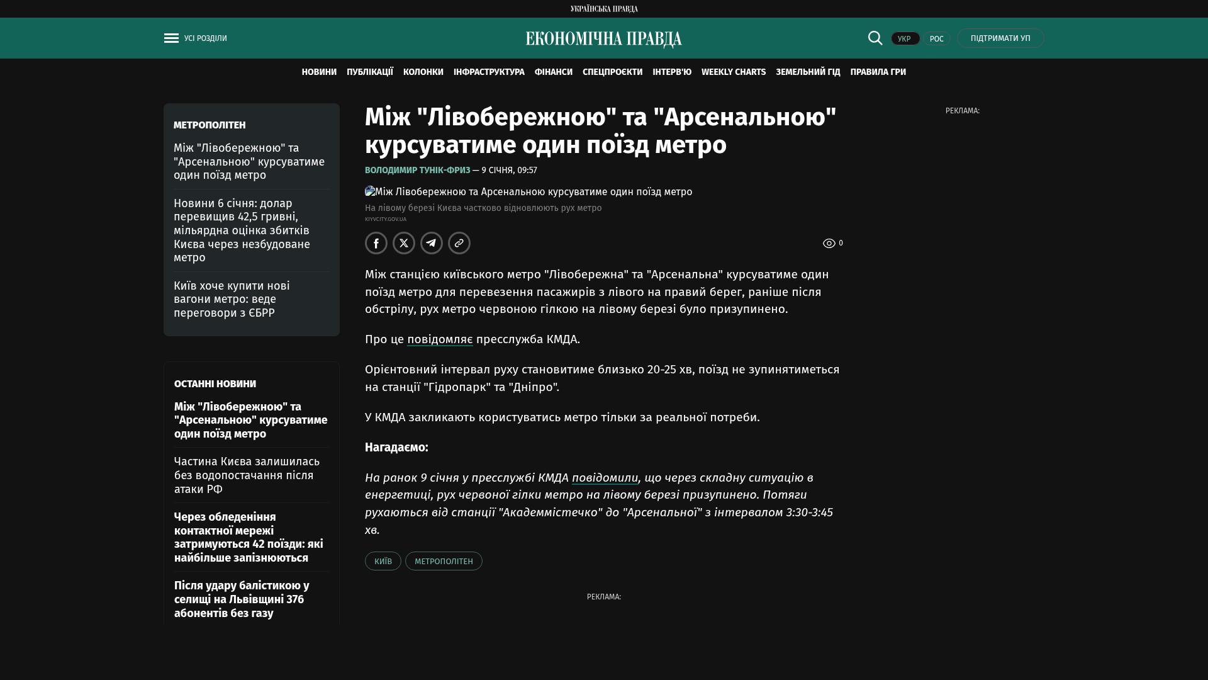1208x680 pixels.
Task: Click the Українська правда top logo
Action: 603,9
